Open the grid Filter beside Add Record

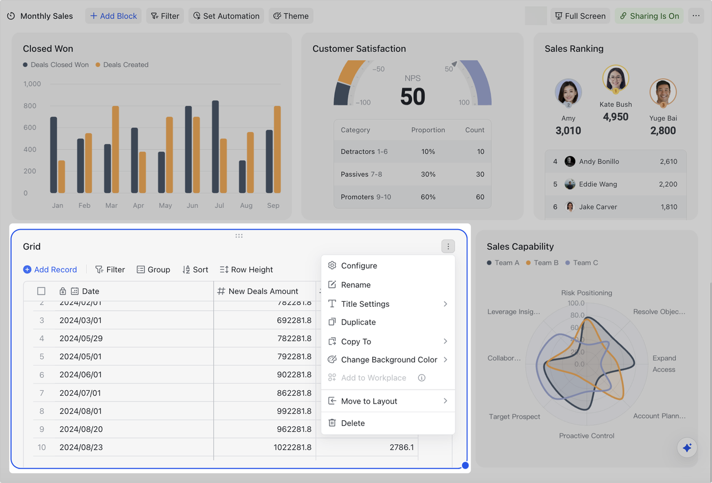coord(110,270)
